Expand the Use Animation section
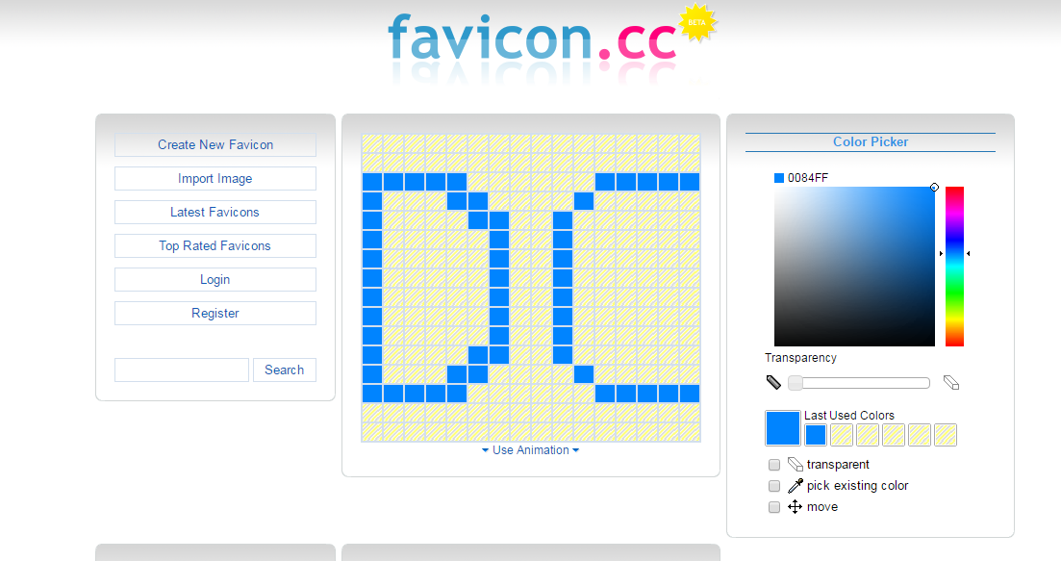Viewport: 1061px width, 561px height. 531,450
